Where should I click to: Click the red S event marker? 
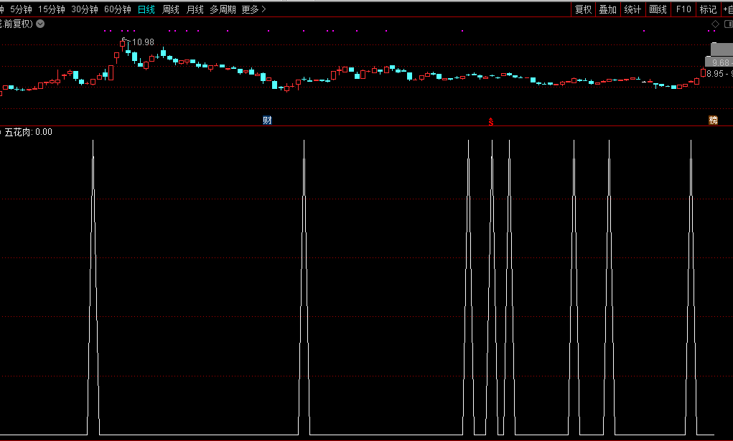pos(491,121)
